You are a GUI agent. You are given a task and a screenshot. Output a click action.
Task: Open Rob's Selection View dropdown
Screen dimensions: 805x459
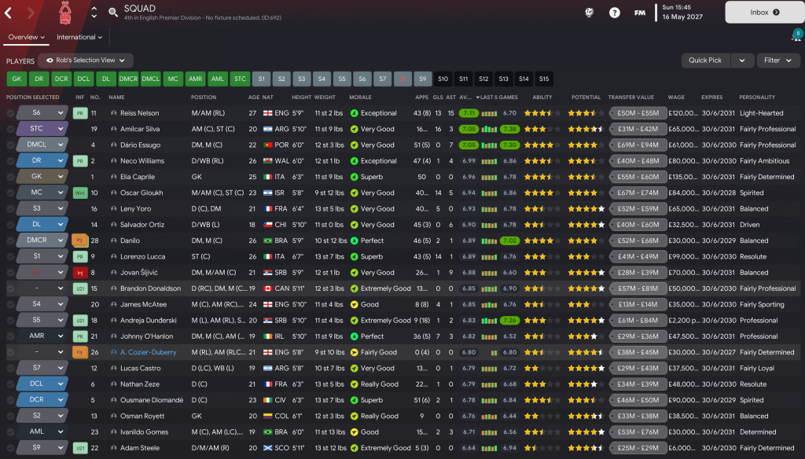pyautogui.click(x=86, y=61)
